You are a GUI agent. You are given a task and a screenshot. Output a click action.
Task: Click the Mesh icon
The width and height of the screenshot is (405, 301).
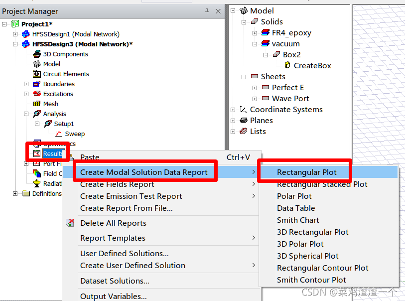(x=37, y=104)
